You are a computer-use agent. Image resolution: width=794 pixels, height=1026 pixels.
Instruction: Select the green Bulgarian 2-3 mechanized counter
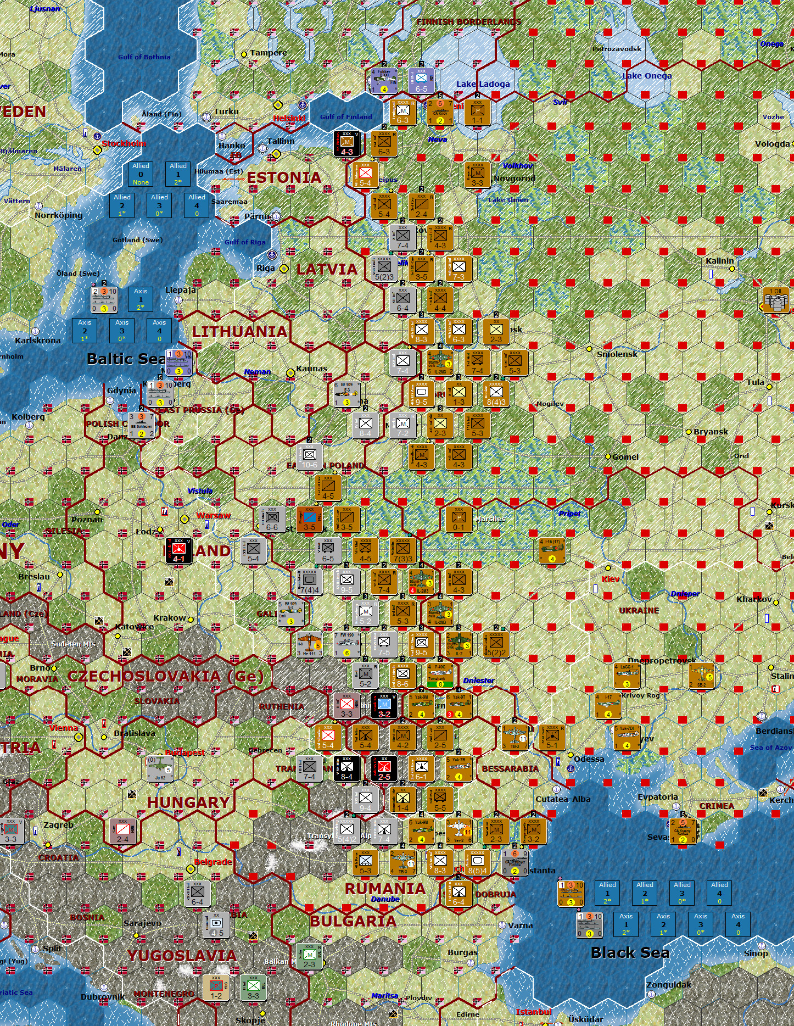[309, 957]
